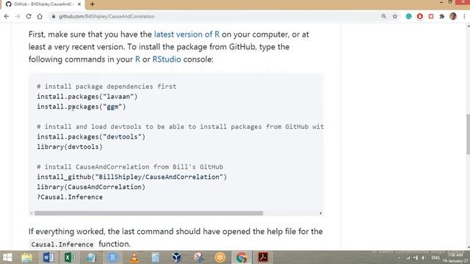Click the library(CauseAndCorrelation) code line
The height and width of the screenshot is (264, 470).
pyautogui.click(x=91, y=187)
